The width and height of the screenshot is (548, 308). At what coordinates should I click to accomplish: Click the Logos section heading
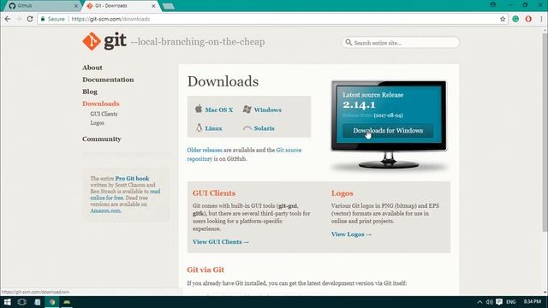click(342, 193)
